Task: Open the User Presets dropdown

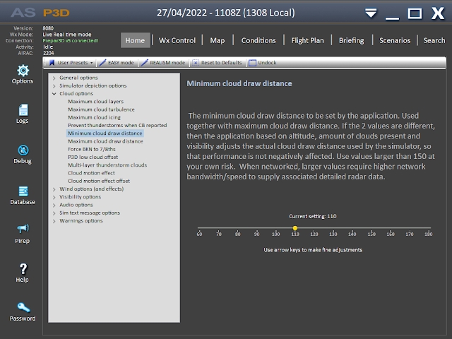Action: click(72, 63)
